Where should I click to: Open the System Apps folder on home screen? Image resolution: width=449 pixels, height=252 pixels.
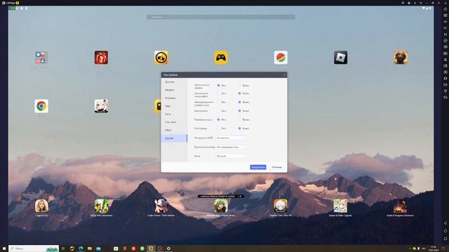click(41, 57)
